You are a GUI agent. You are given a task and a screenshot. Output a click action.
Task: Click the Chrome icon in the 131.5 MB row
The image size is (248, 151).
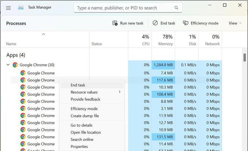23,137
